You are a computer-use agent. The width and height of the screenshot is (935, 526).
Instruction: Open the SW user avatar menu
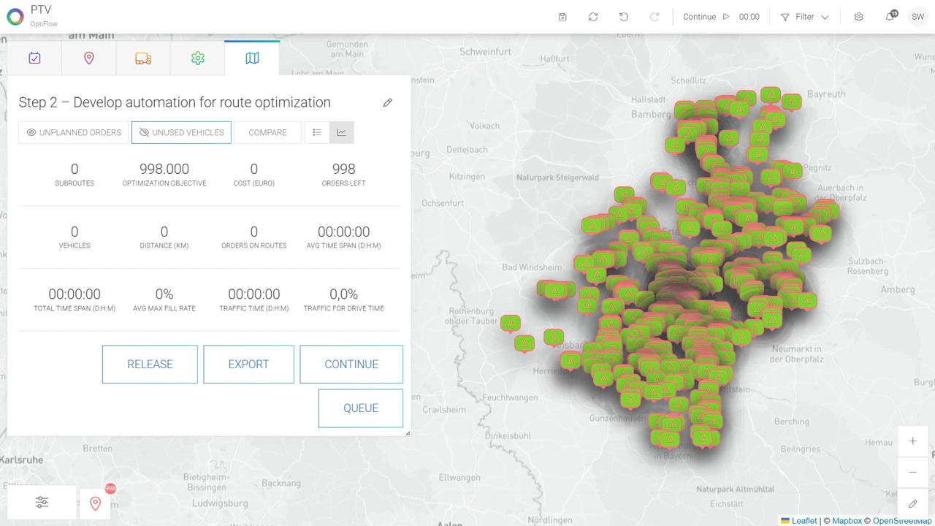click(917, 17)
